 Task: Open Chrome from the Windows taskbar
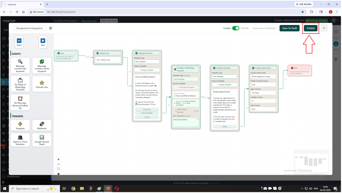[x=73, y=189]
